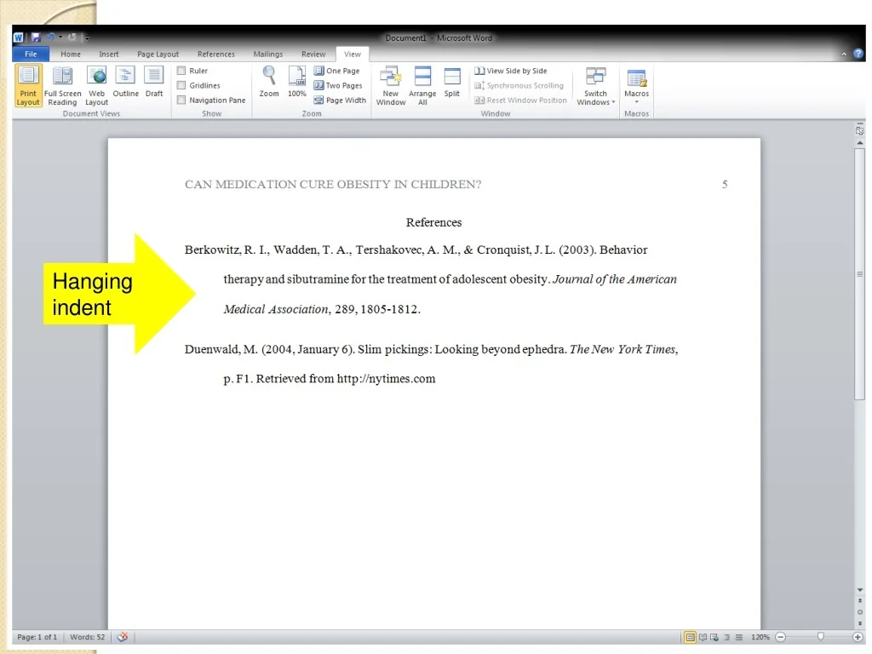
Task: Toggle the Navigation Pane checkbox
Action: pos(181,100)
